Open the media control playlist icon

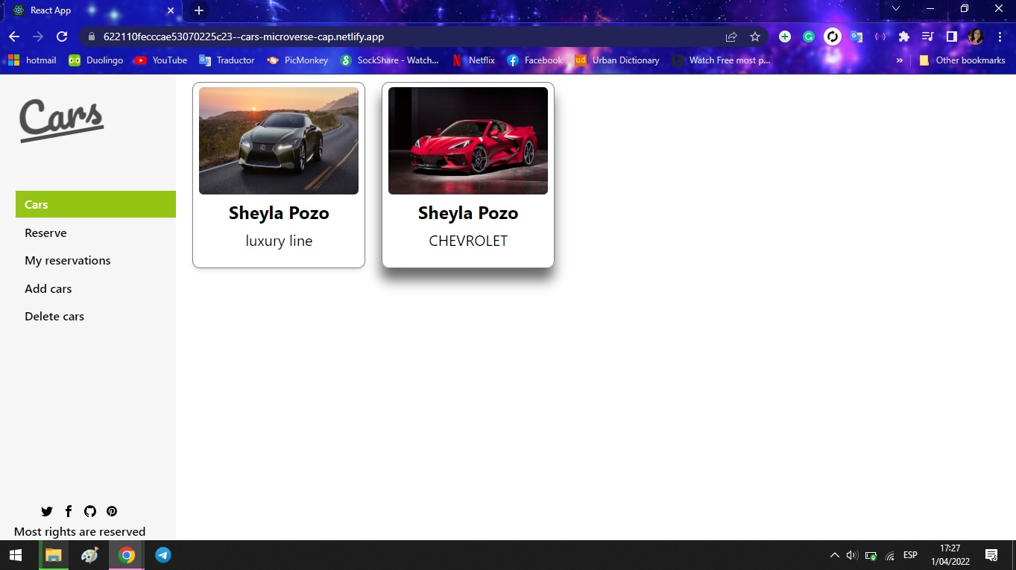[928, 37]
